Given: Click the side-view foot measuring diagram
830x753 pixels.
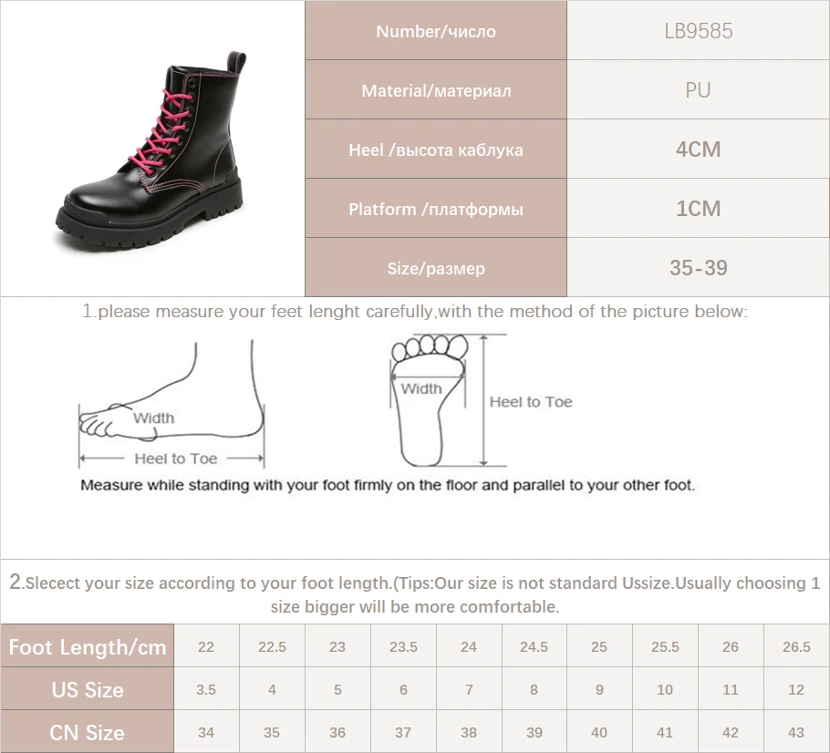Looking at the screenshot, I should pos(171,405).
